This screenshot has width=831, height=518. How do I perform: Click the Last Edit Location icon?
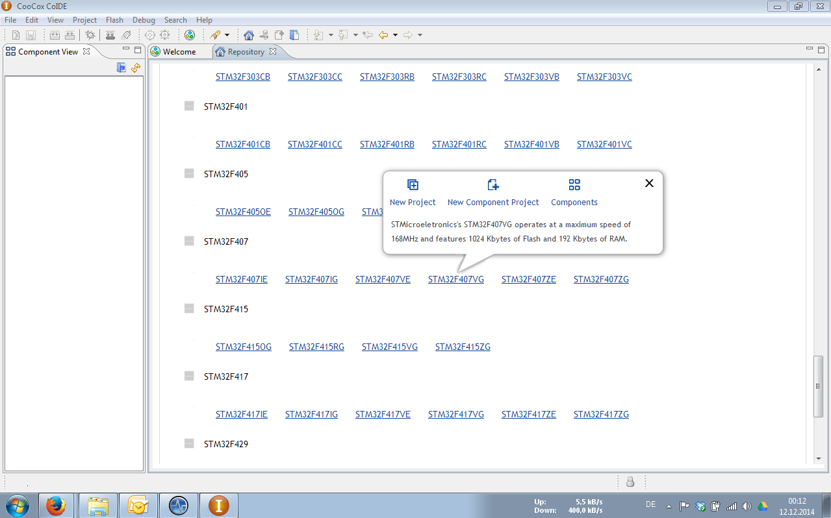(x=367, y=35)
